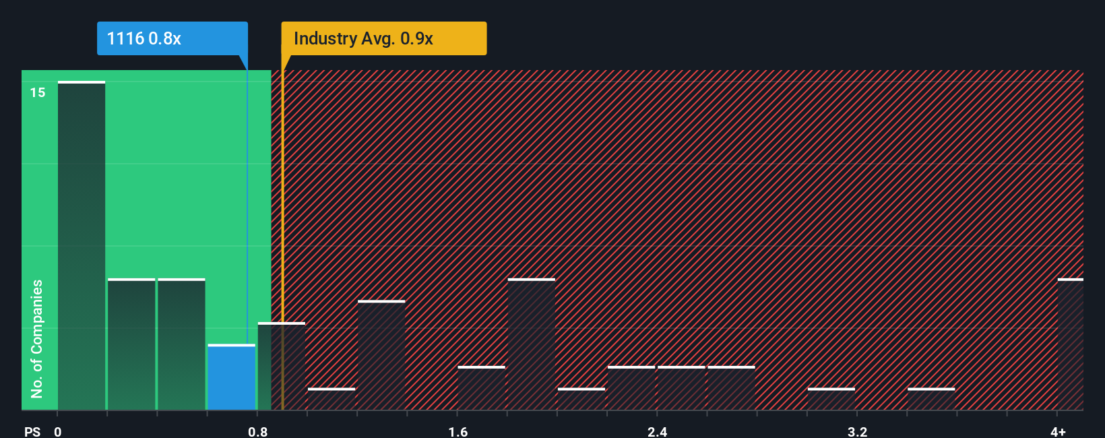Click the 'No. of Companies' axis title
Image resolution: width=1105 pixels, height=438 pixels.
point(37,338)
